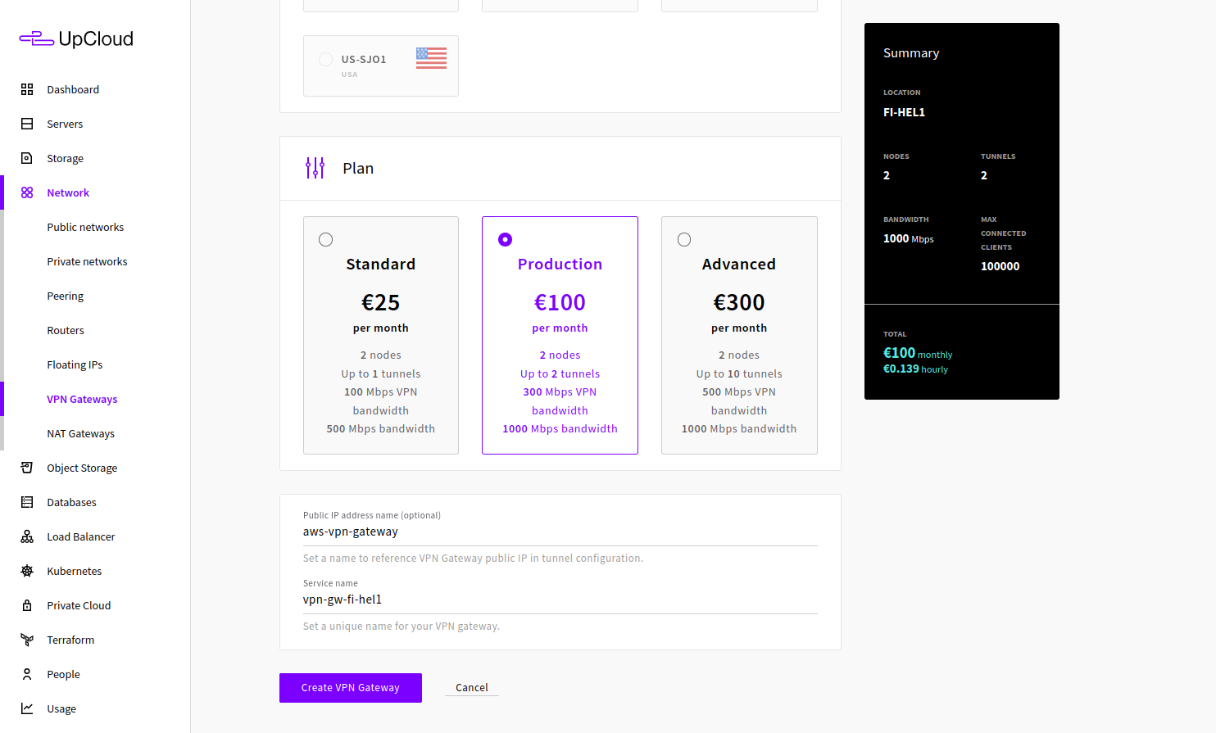Open Public networks in sidebar

tap(85, 227)
